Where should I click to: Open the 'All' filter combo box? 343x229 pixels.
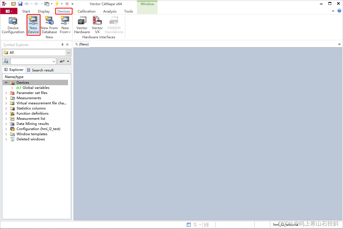click(x=37, y=52)
